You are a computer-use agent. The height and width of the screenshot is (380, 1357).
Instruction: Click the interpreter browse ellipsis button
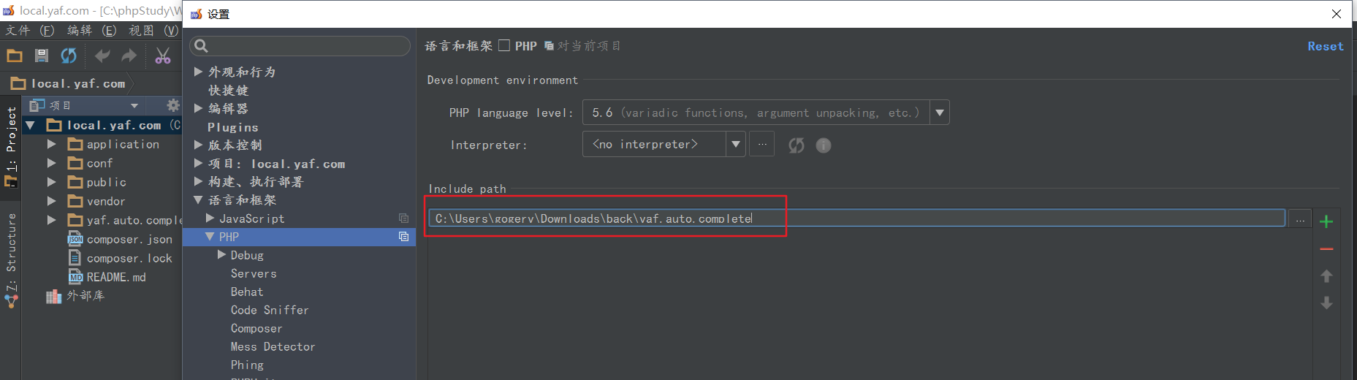click(762, 145)
